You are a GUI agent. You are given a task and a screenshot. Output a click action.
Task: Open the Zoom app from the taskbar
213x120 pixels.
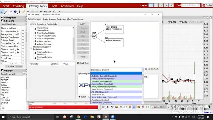112,117
